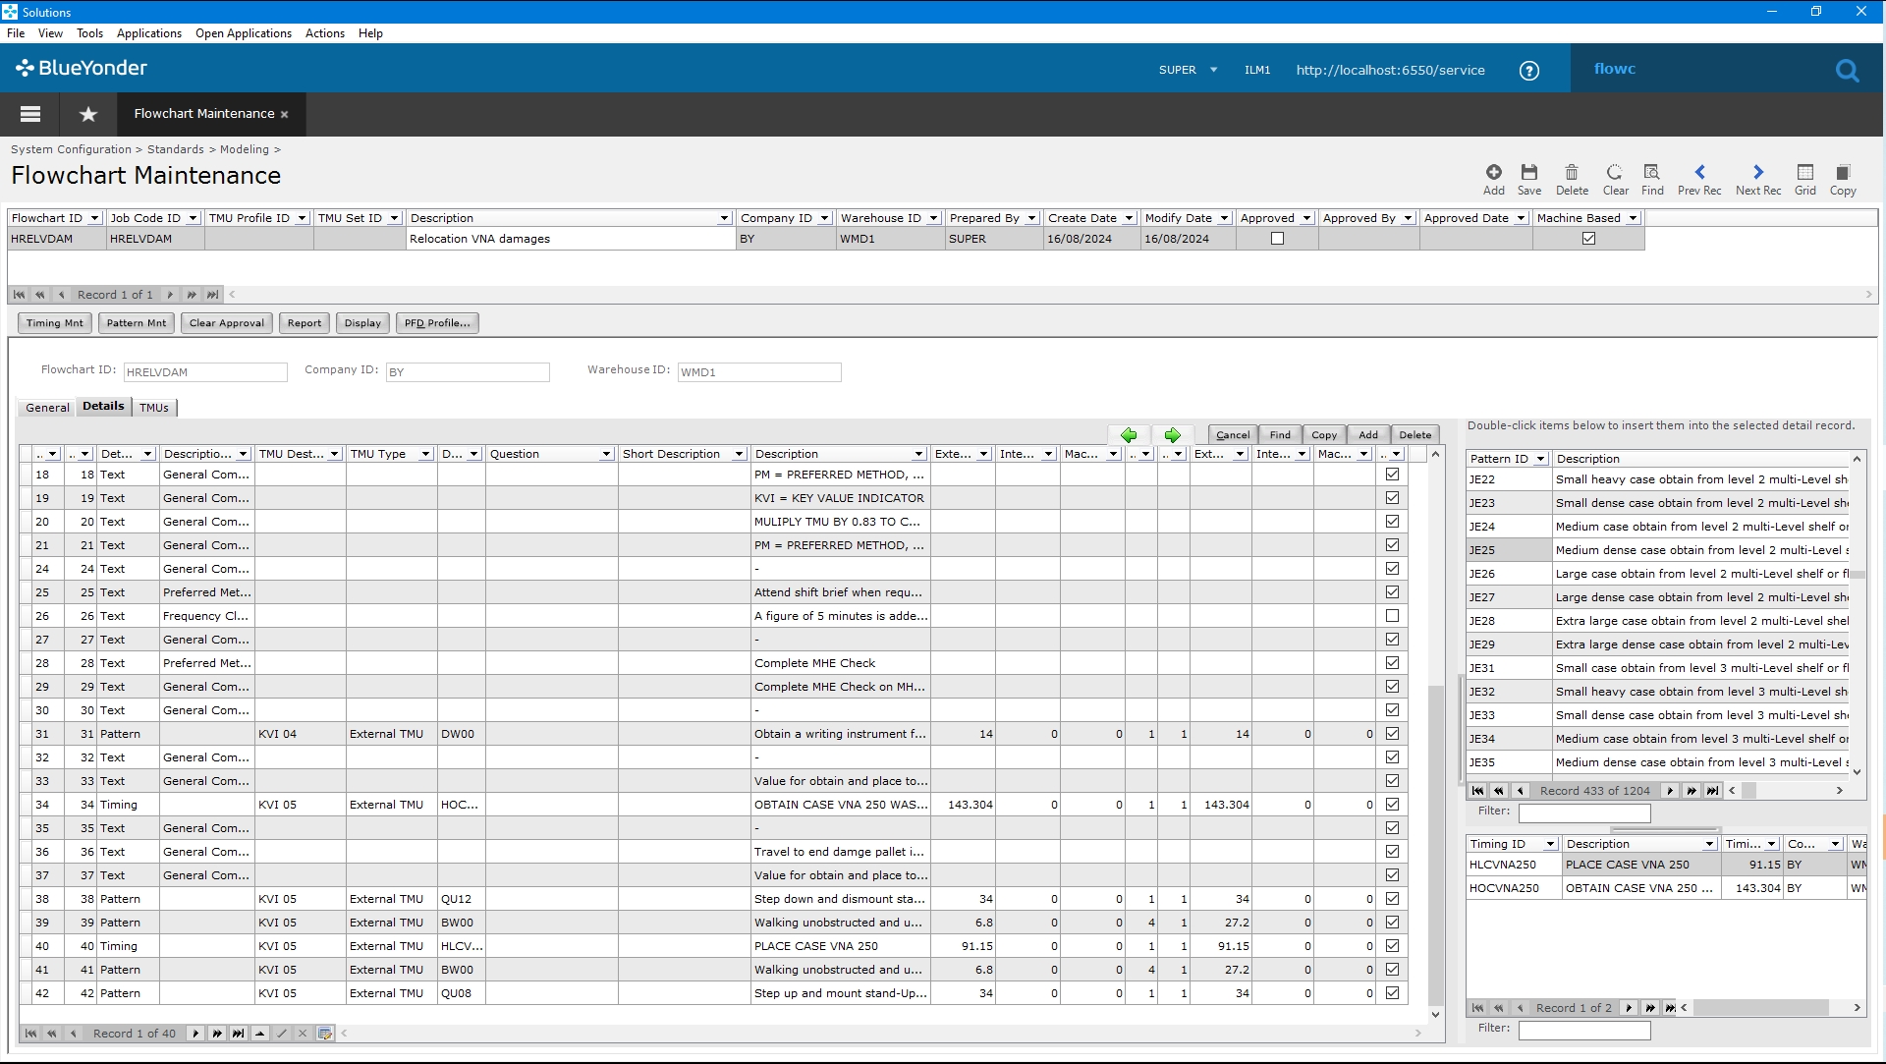
Task: Uncheck the Machine Based checkbox
Action: coord(1588,239)
